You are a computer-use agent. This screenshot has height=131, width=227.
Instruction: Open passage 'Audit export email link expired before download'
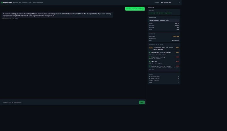(164, 49)
